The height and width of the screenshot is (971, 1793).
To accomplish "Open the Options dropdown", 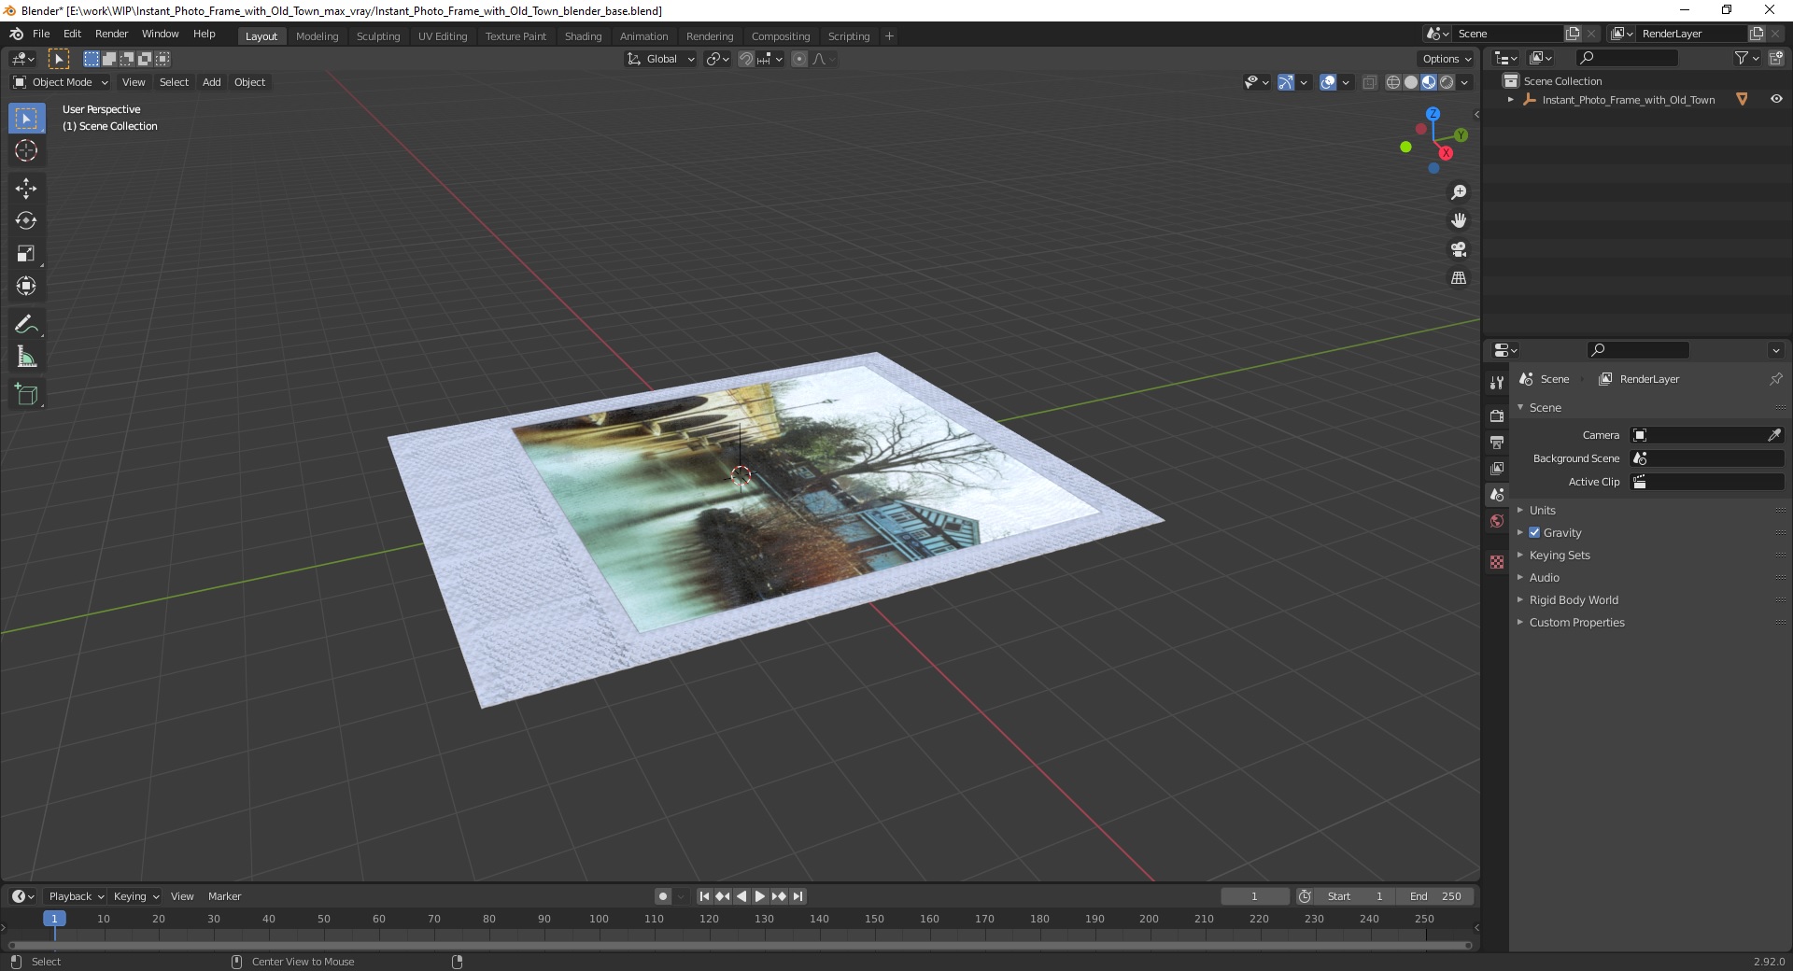I will (1447, 59).
